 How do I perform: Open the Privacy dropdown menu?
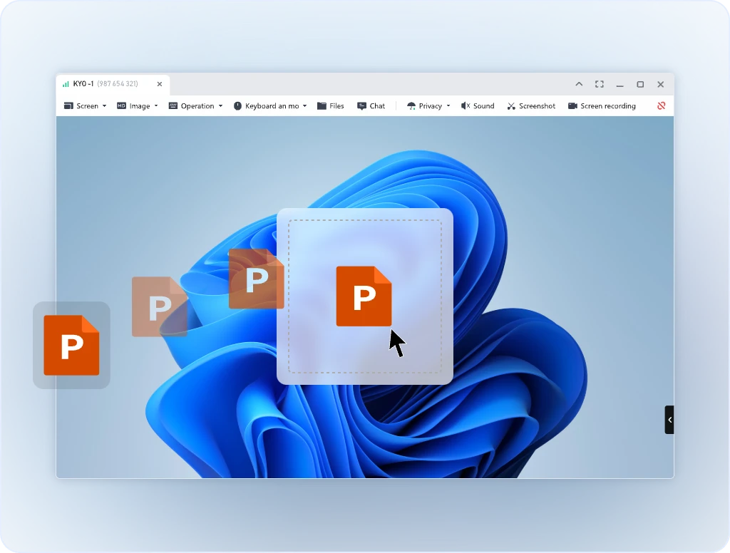[428, 106]
